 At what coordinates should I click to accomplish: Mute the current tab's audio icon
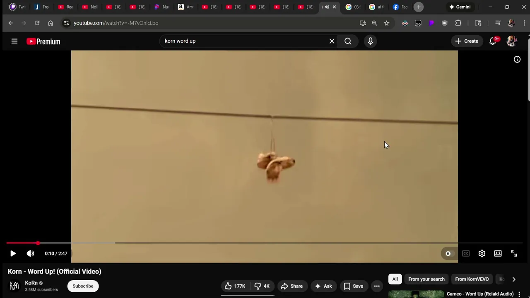tap(327, 7)
